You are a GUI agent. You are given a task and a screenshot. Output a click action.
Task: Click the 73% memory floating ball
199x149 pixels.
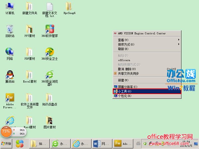(6, 132)
